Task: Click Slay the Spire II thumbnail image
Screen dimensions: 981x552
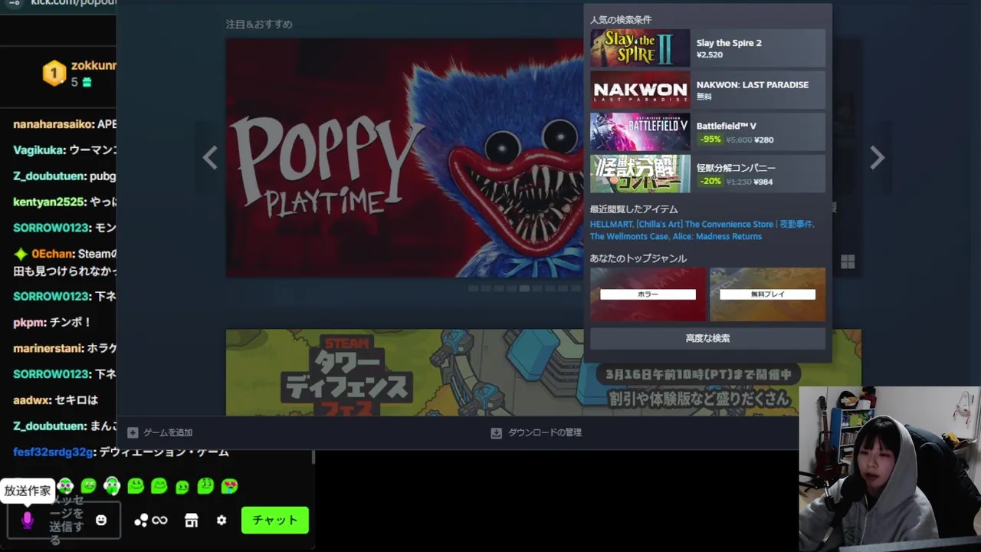Action: [x=640, y=48]
